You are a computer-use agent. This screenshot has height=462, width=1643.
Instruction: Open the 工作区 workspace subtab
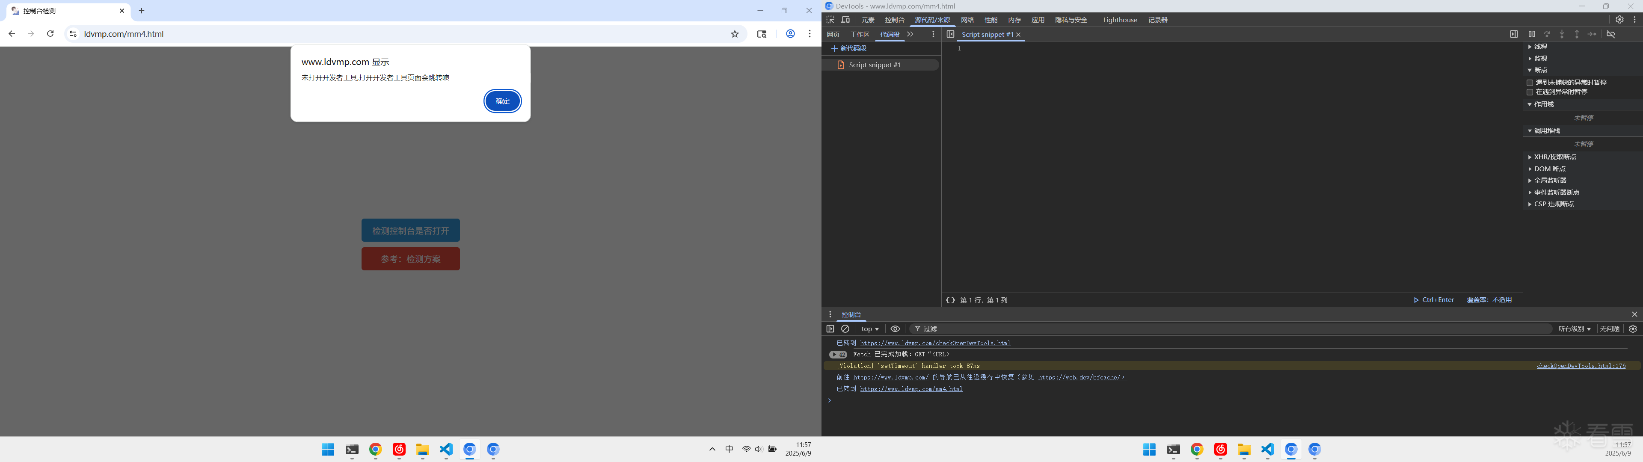[x=860, y=35]
